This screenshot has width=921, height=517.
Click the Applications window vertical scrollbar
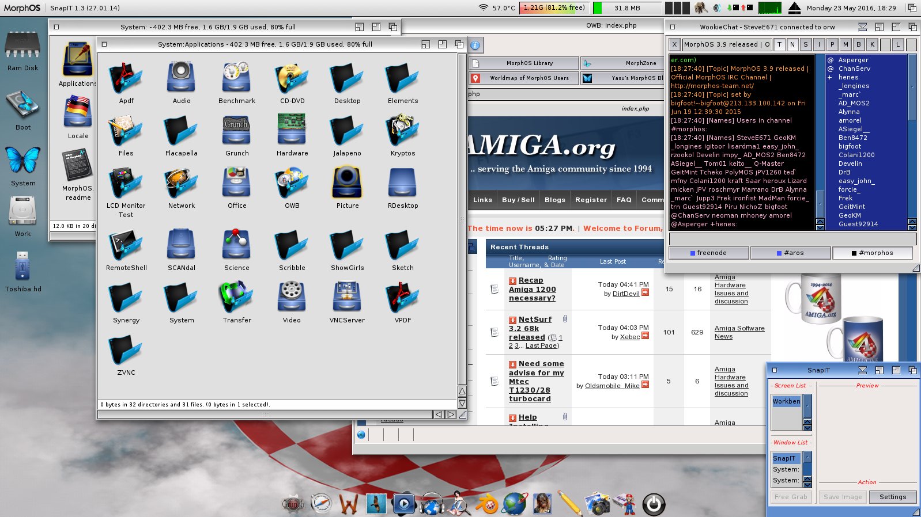[462, 219]
